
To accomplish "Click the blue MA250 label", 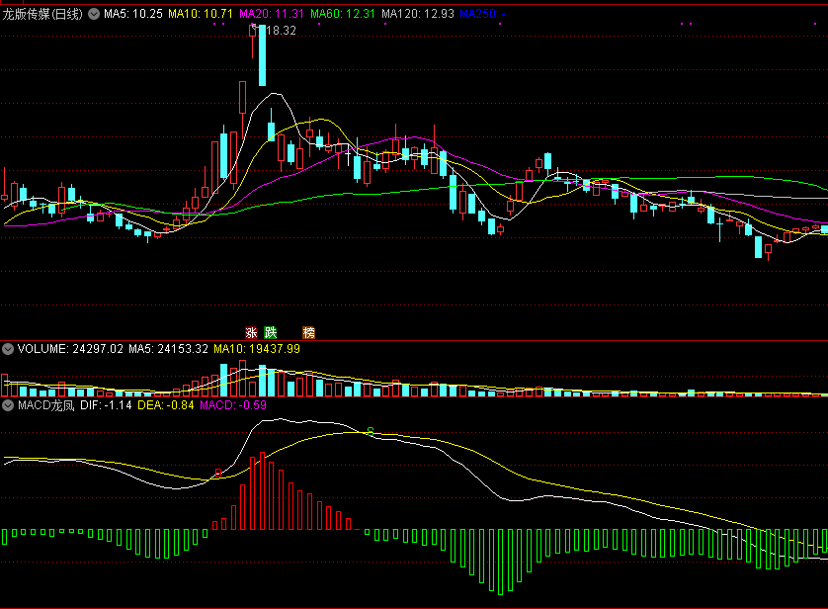I will [x=482, y=14].
